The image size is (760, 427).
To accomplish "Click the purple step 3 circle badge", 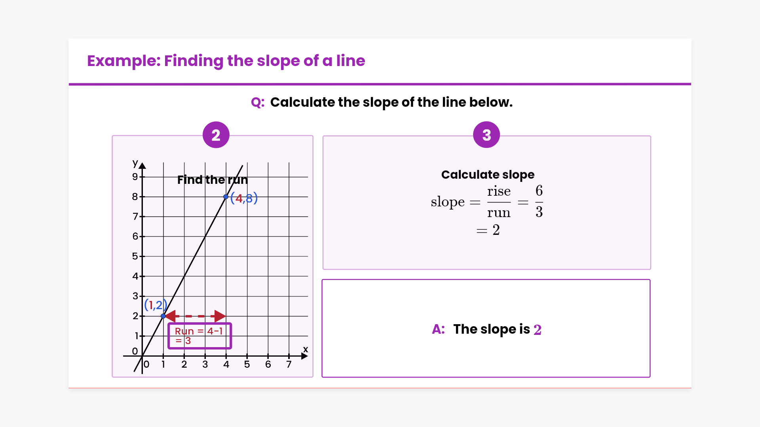I will pyautogui.click(x=486, y=135).
